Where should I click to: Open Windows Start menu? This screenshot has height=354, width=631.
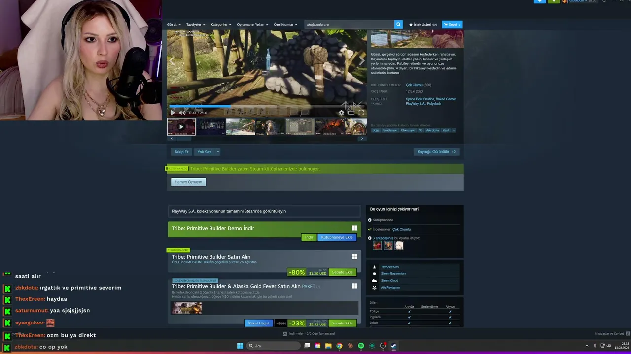coord(240,346)
